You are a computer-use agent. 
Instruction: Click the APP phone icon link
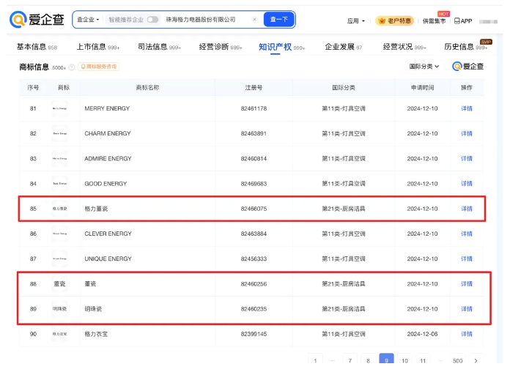(x=463, y=21)
